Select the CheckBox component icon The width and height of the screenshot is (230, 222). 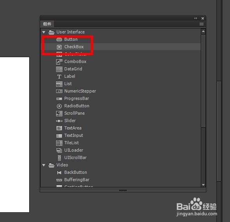coord(59,47)
